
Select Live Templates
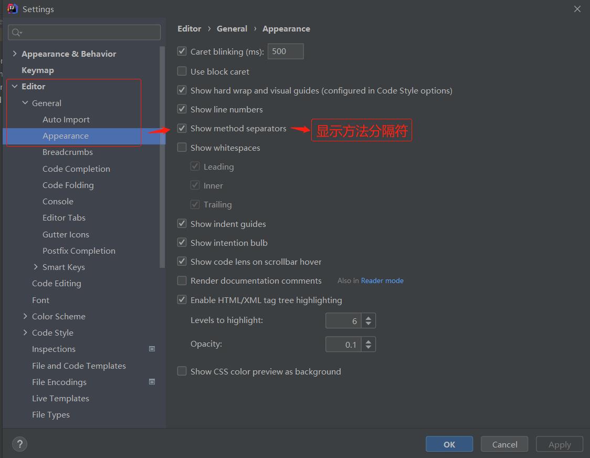(x=60, y=398)
